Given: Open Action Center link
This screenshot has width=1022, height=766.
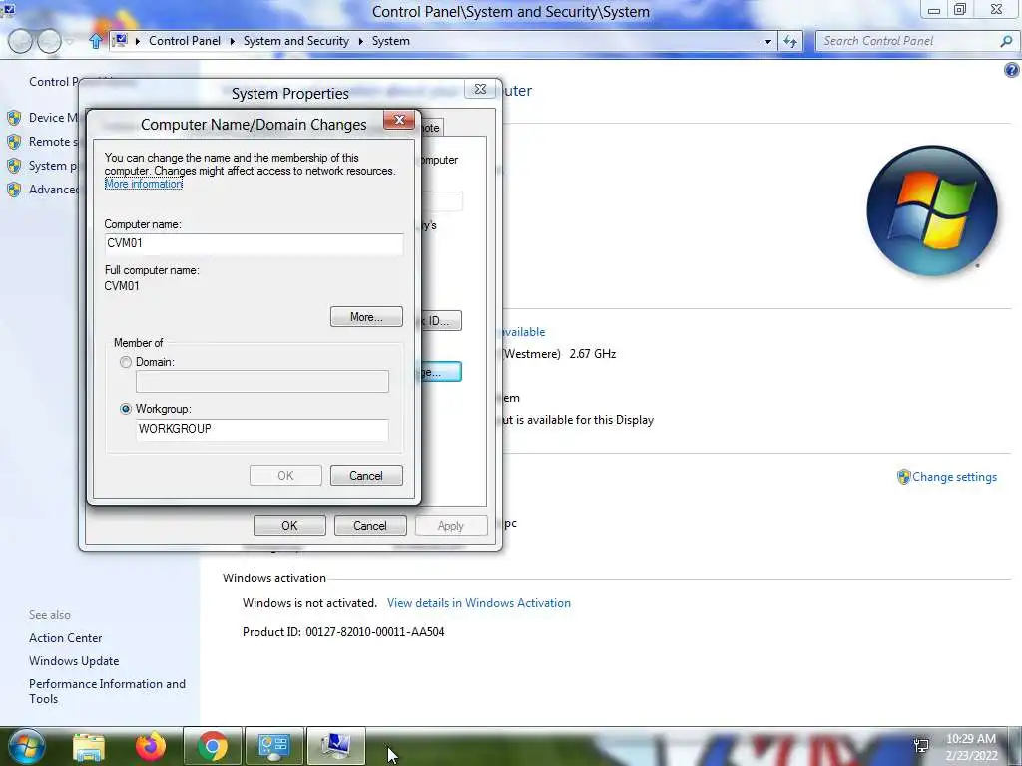Looking at the screenshot, I should tap(65, 638).
